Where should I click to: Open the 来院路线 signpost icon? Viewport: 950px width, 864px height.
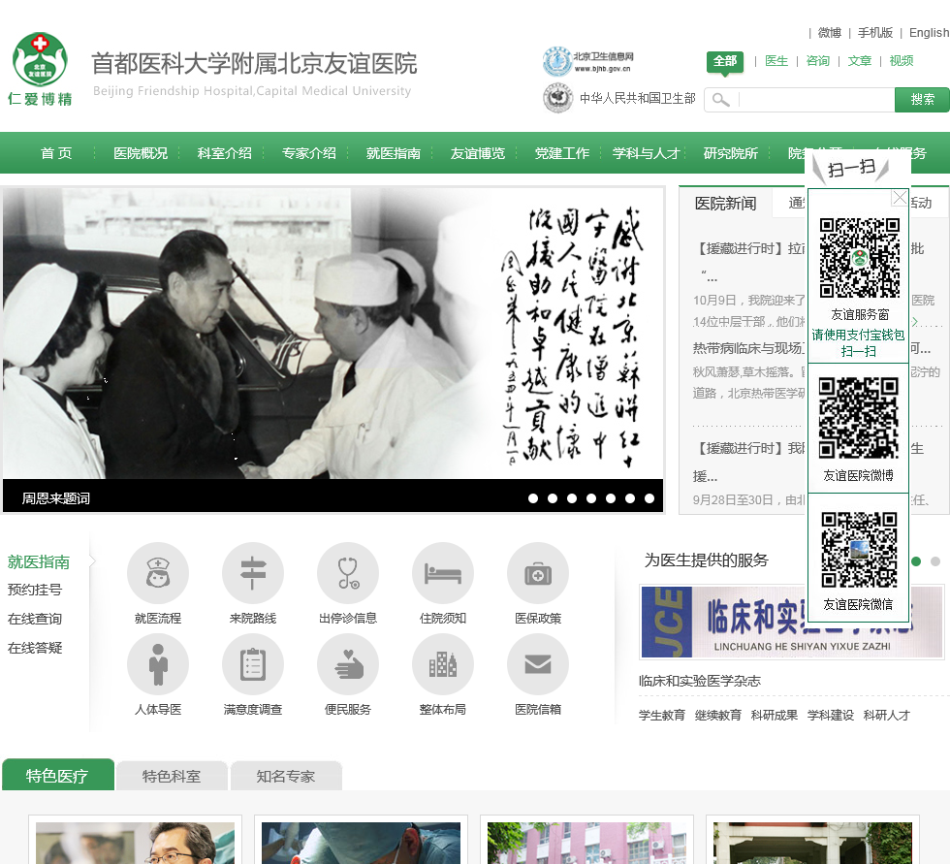click(253, 572)
